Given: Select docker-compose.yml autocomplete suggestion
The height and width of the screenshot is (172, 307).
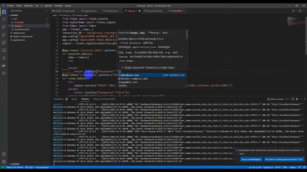Looking at the screenshot, I should [152, 78].
